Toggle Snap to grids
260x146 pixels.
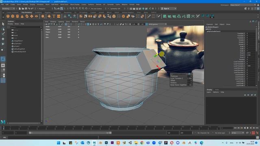pos(71,9)
